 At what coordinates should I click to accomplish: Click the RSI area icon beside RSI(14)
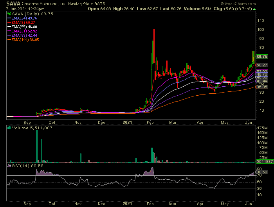(9, 166)
